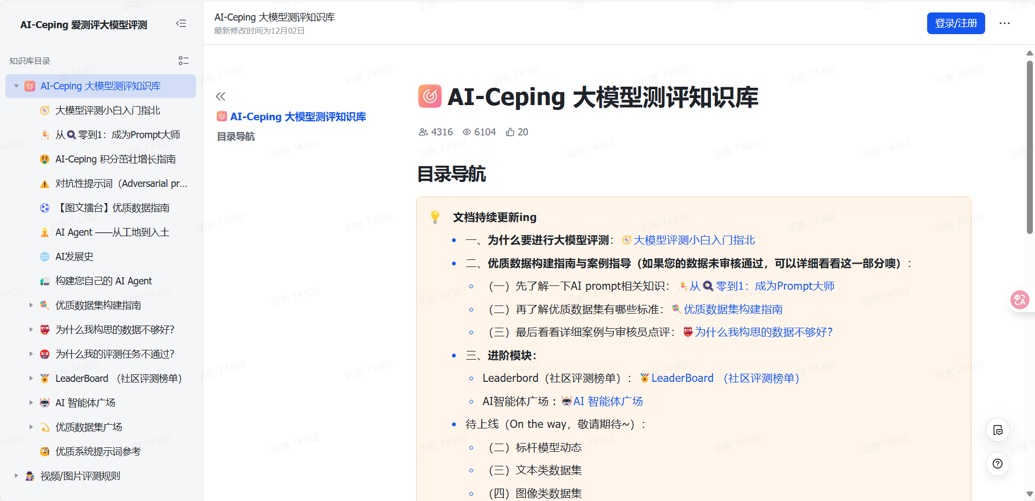Expand the AI 智能体广场 node arrow
1035x501 pixels.
coord(31,403)
